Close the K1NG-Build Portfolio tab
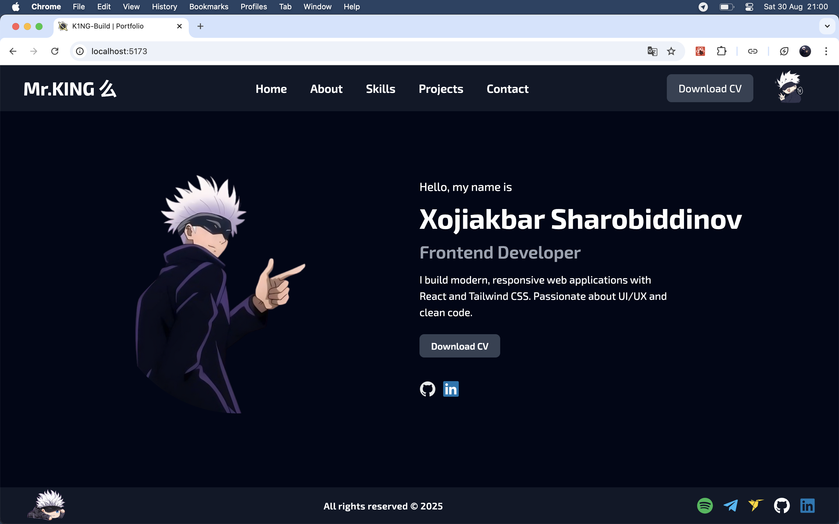The width and height of the screenshot is (839, 524). 179,26
